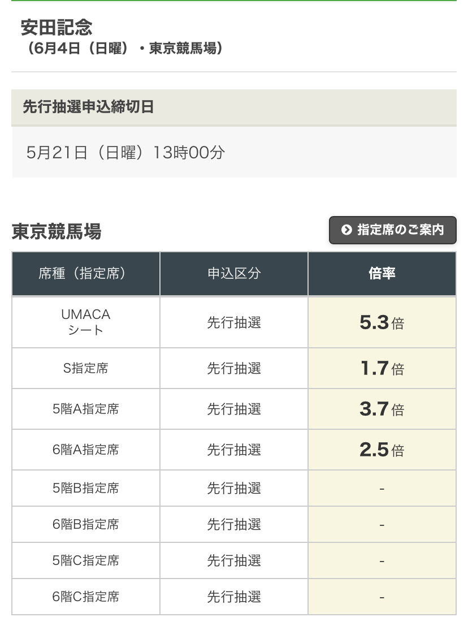Select the 5階B指定席 row label
This screenshot has width=468, height=617.
(x=86, y=488)
